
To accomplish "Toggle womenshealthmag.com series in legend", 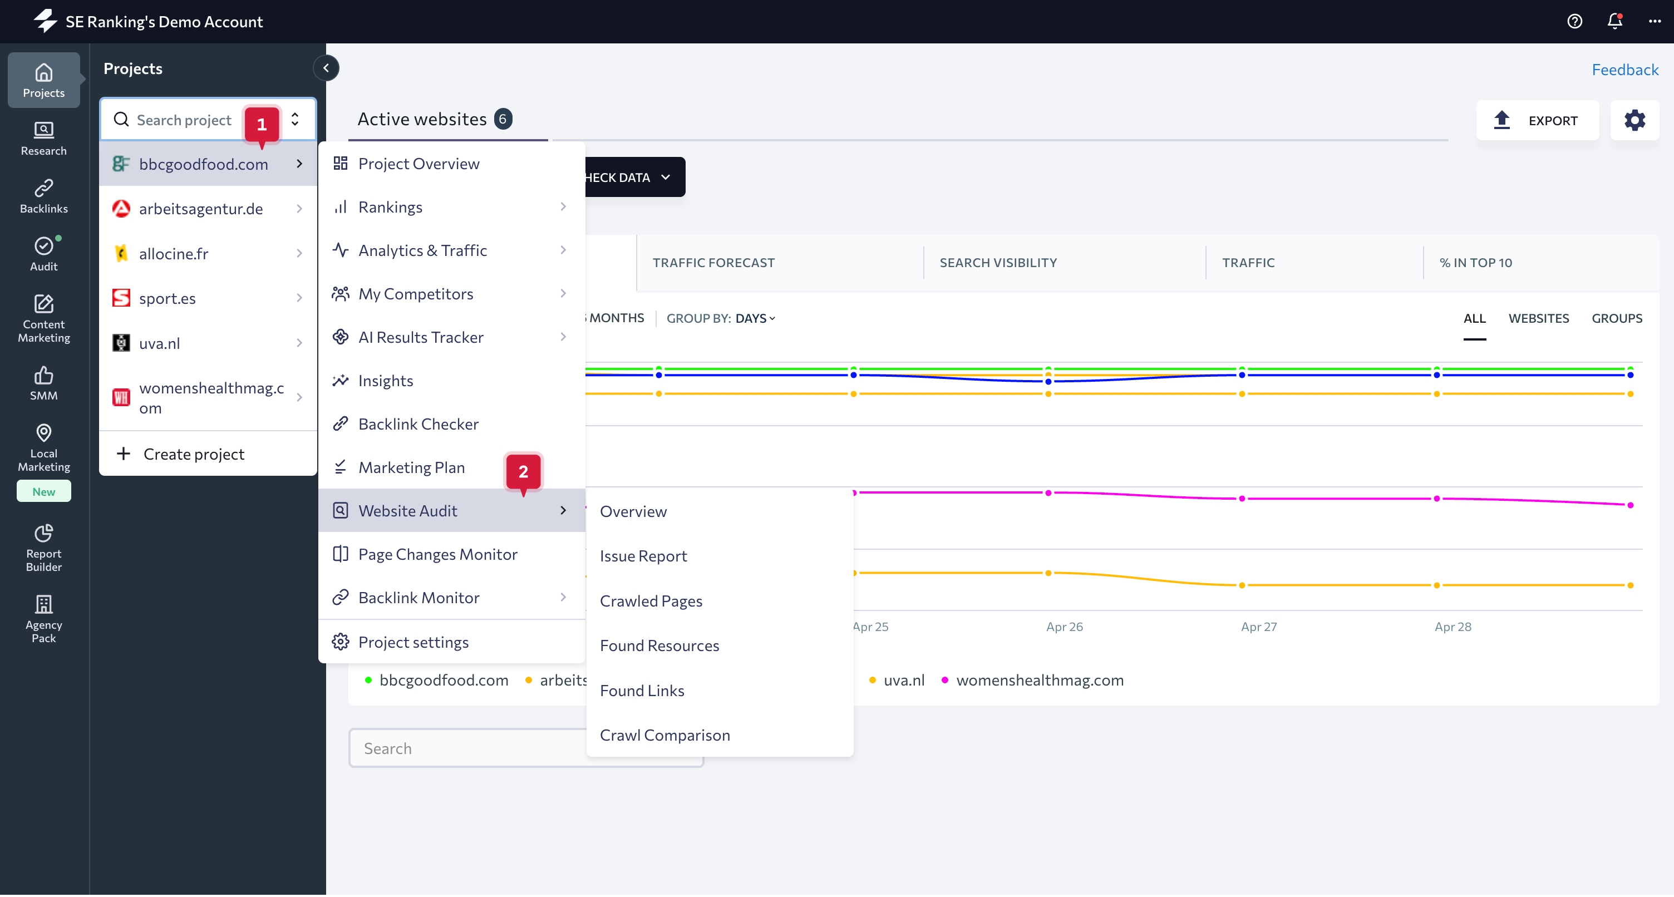I will [1032, 681].
